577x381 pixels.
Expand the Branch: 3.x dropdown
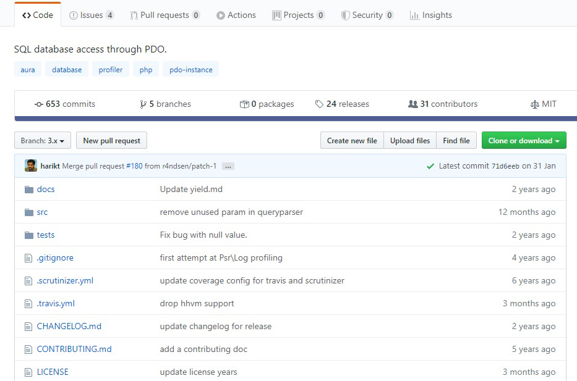tap(42, 140)
